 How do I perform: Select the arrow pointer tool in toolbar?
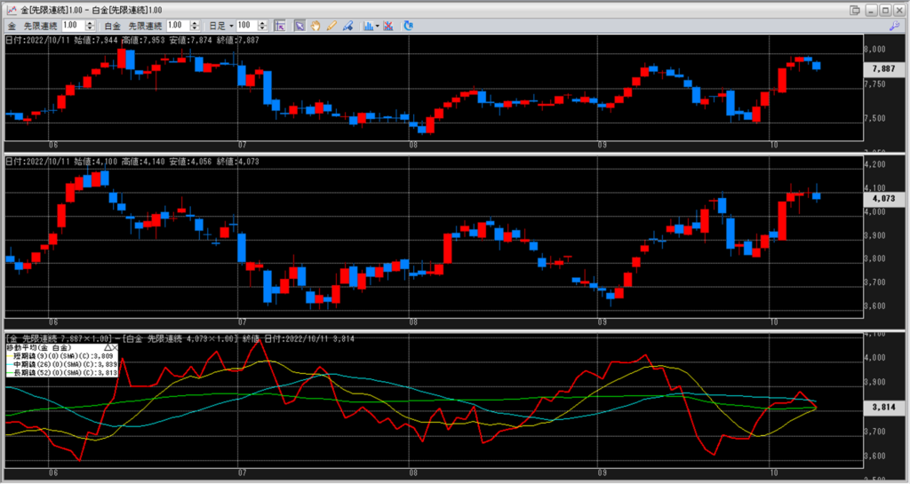tap(300, 26)
